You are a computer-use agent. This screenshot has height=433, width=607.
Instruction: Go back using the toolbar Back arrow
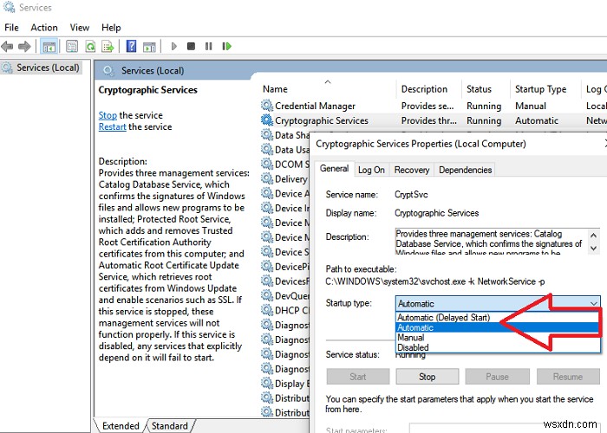(7, 47)
